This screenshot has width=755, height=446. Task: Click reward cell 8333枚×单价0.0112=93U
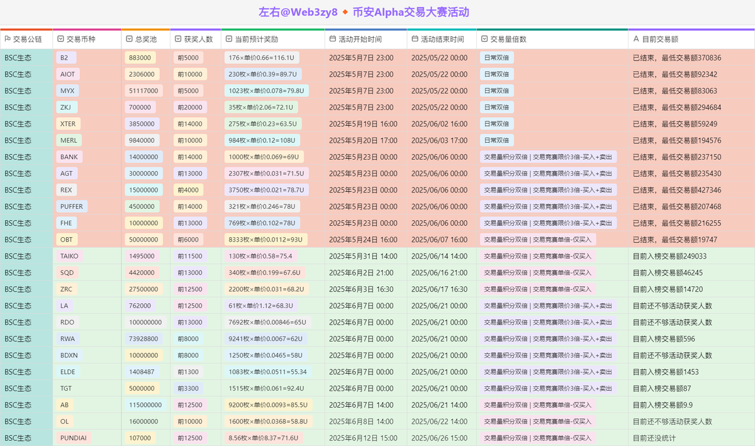coord(266,240)
